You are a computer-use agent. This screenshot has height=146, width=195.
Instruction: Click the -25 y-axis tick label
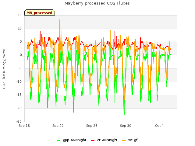click(x=19, y=121)
